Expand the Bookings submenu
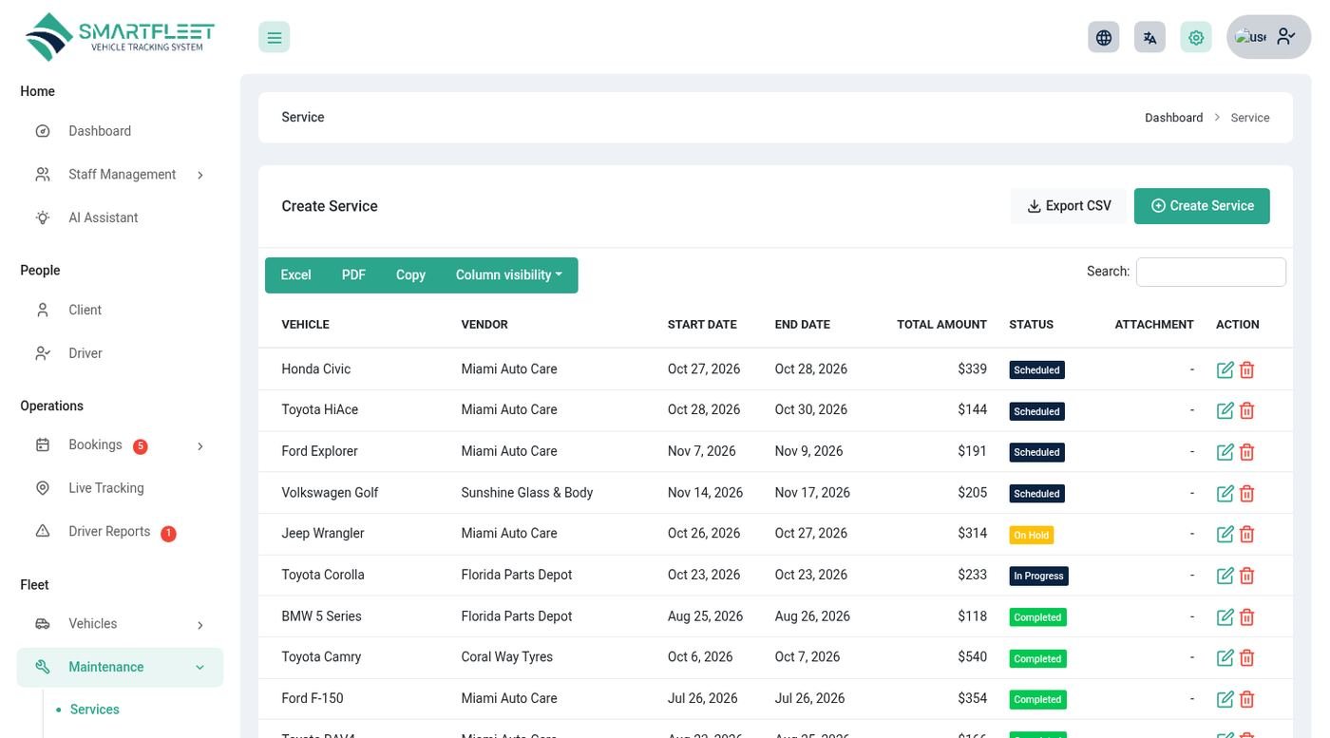1330x738 pixels. pyautogui.click(x=120, y=445)
